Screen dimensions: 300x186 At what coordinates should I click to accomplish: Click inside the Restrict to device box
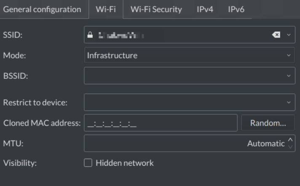pos(181,102)
